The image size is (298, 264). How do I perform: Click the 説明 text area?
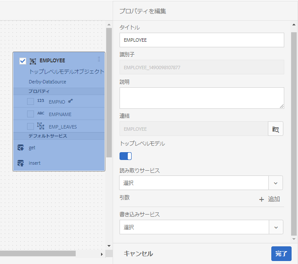click(x=202, y=98)
